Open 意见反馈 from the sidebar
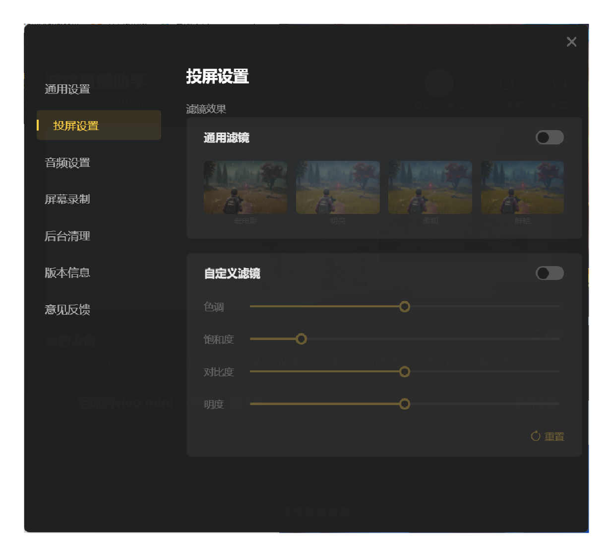613x557 pixels. tap(67, 310)
